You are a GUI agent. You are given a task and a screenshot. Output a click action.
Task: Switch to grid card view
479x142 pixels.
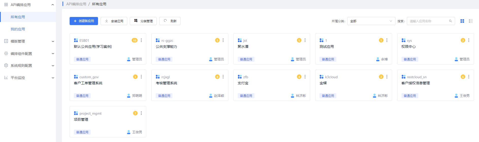(462, 21)
